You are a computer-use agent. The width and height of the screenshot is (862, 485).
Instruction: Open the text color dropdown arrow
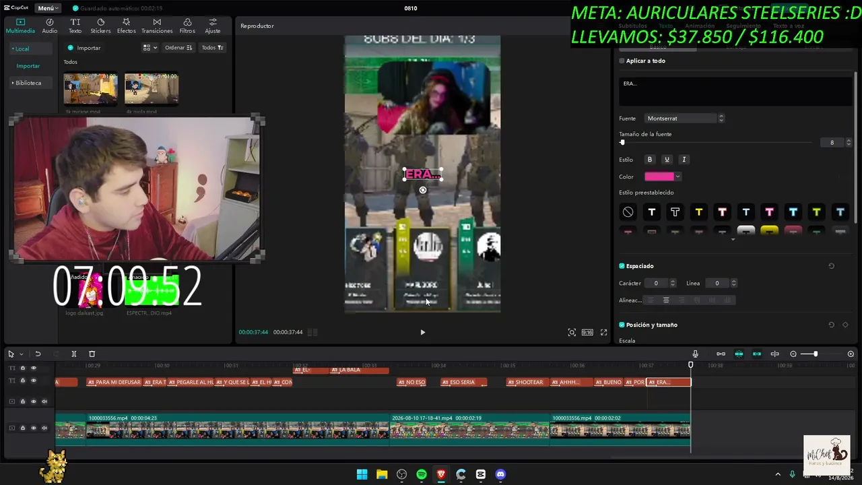(677, 176)
